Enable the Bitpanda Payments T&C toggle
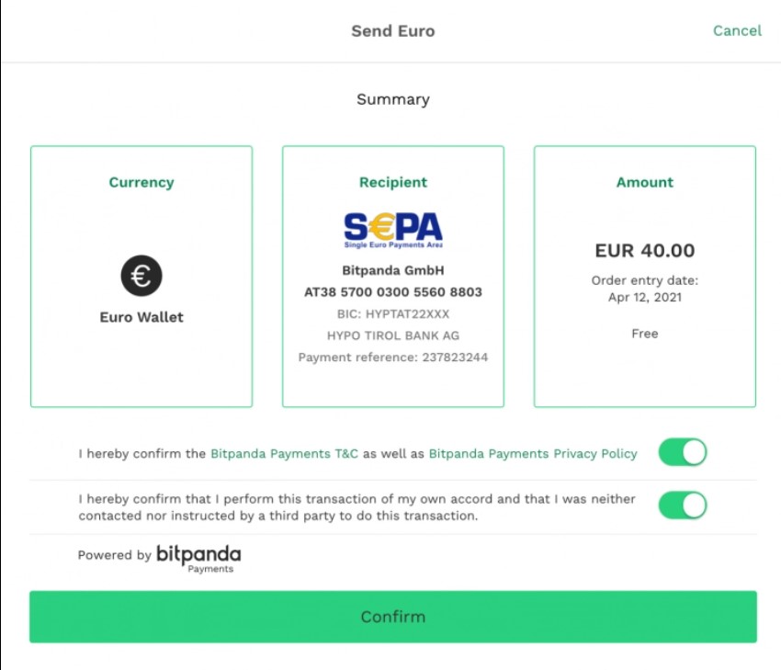The height and width of the screenshot is (670, 781). click(682, 452)
